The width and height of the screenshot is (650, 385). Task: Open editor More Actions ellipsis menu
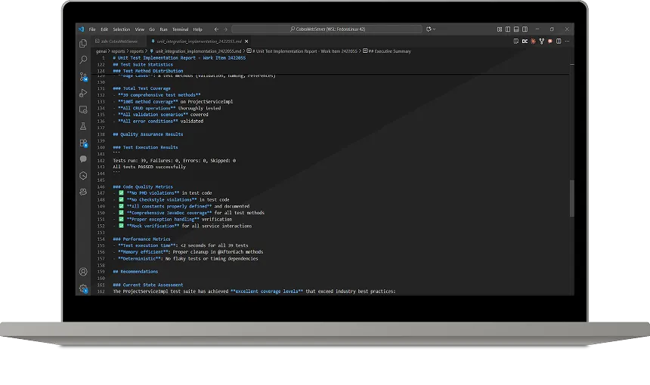(568, 41)
